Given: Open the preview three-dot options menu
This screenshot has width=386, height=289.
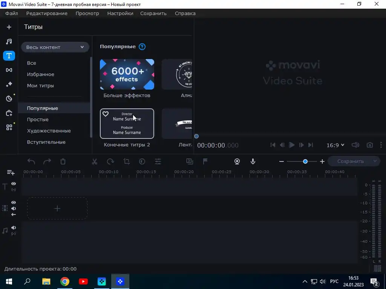Looking at the screenshot, I should 381,145.
